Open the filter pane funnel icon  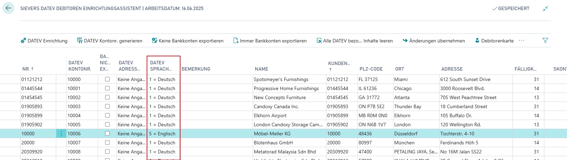(x=545, y=41)
